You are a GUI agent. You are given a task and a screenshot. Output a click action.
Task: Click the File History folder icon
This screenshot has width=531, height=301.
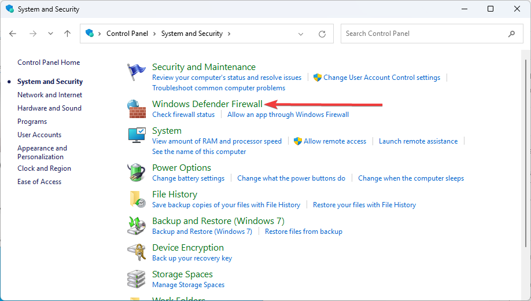click(x=138, y=199)
